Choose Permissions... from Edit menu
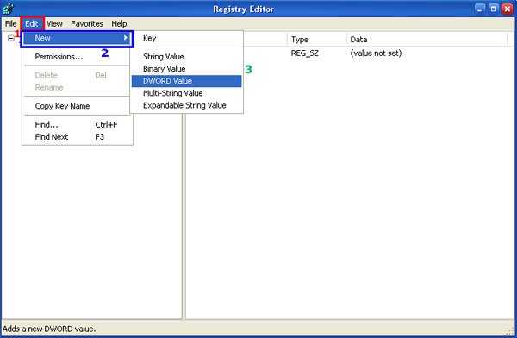Image resolution: width=517 pixels, height=338 pixels. [x=78, y=57]
